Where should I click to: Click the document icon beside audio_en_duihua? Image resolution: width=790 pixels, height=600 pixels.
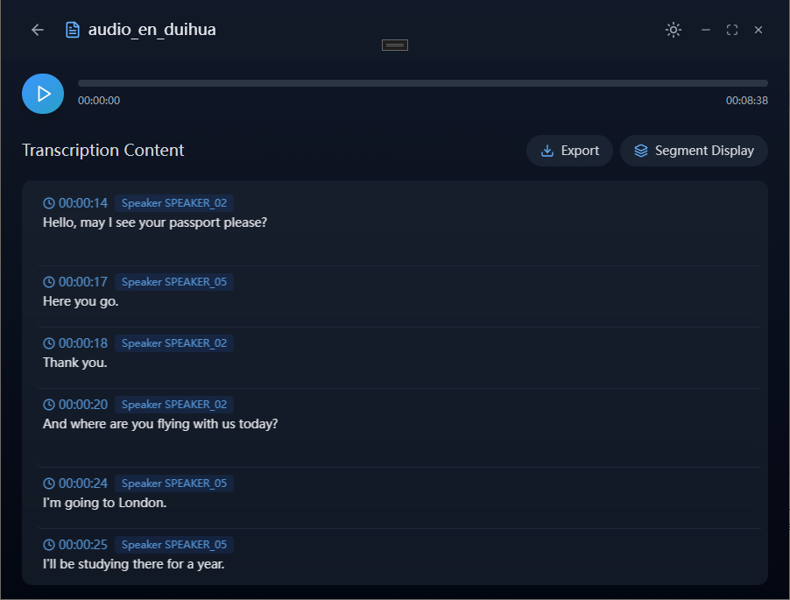coord(73,30)
